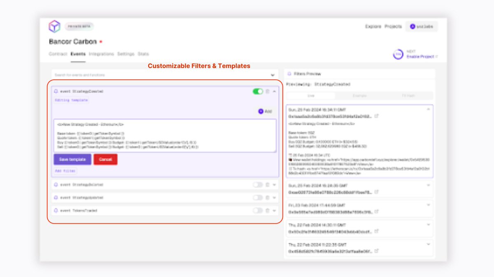Open external link icon for the 11:22:35 GMT transaction

[x=377, y=251]
